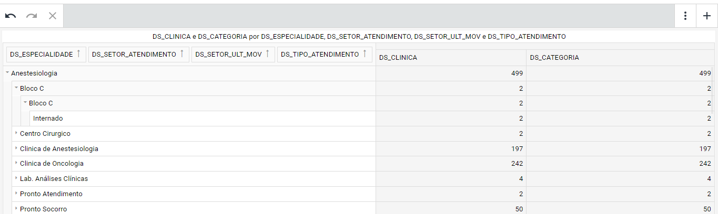
Task: Expand the Lab. Análises Clínicas row
Action: (x=16, y=178)
